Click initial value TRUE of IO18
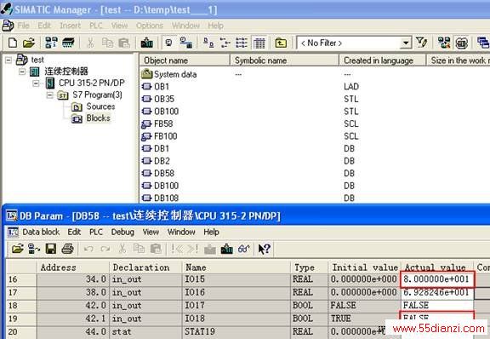This screenshot has width=490, height=339. [x=364, y=319]
